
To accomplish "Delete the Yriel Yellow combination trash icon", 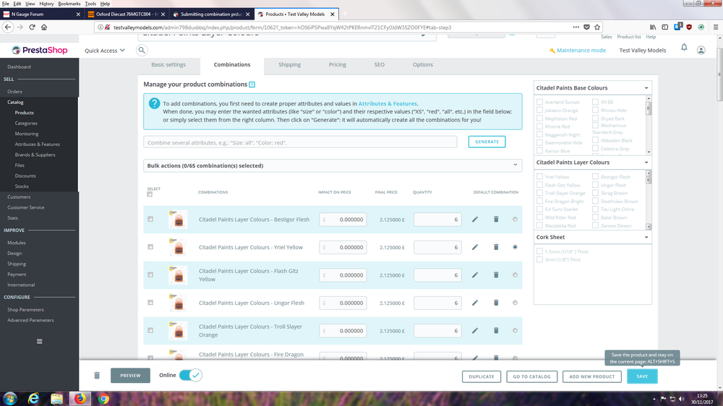I will pos(496,247).
